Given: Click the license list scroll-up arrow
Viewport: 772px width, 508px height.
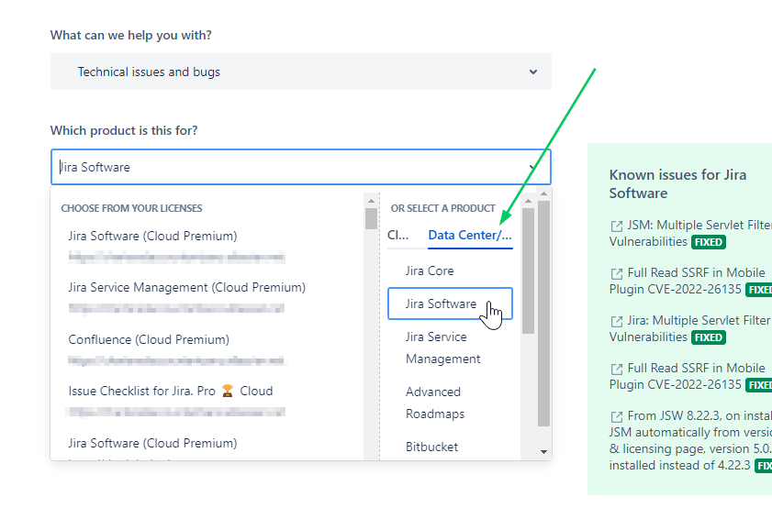Looking at the screenshot, I should 371,201.
